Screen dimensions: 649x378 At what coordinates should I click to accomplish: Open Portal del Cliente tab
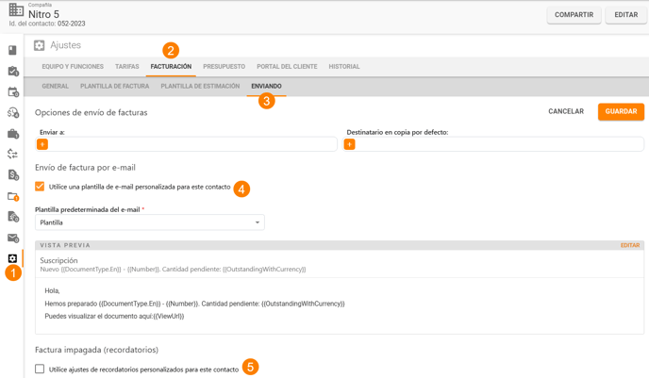287,67
